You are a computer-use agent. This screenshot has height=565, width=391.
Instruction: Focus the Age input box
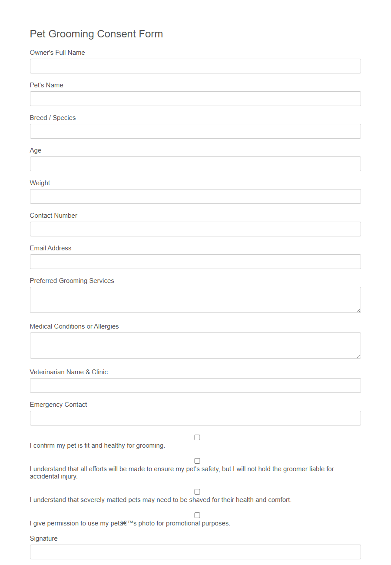195,164
